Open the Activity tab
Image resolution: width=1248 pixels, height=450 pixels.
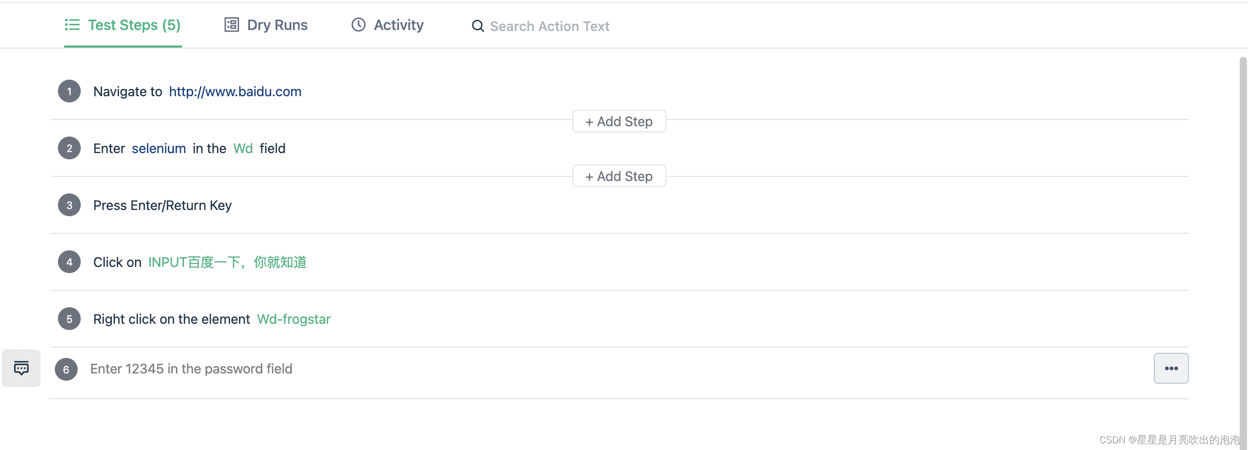coord(398,25)
